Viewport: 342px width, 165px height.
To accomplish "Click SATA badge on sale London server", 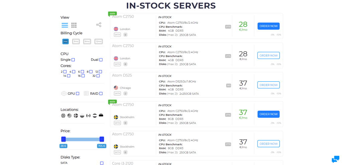I will (117, 34).
